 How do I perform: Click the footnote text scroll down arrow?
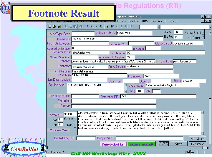202,134
